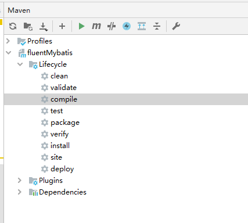
Task: Expand the Profiles node
Action: click(8, 41)
